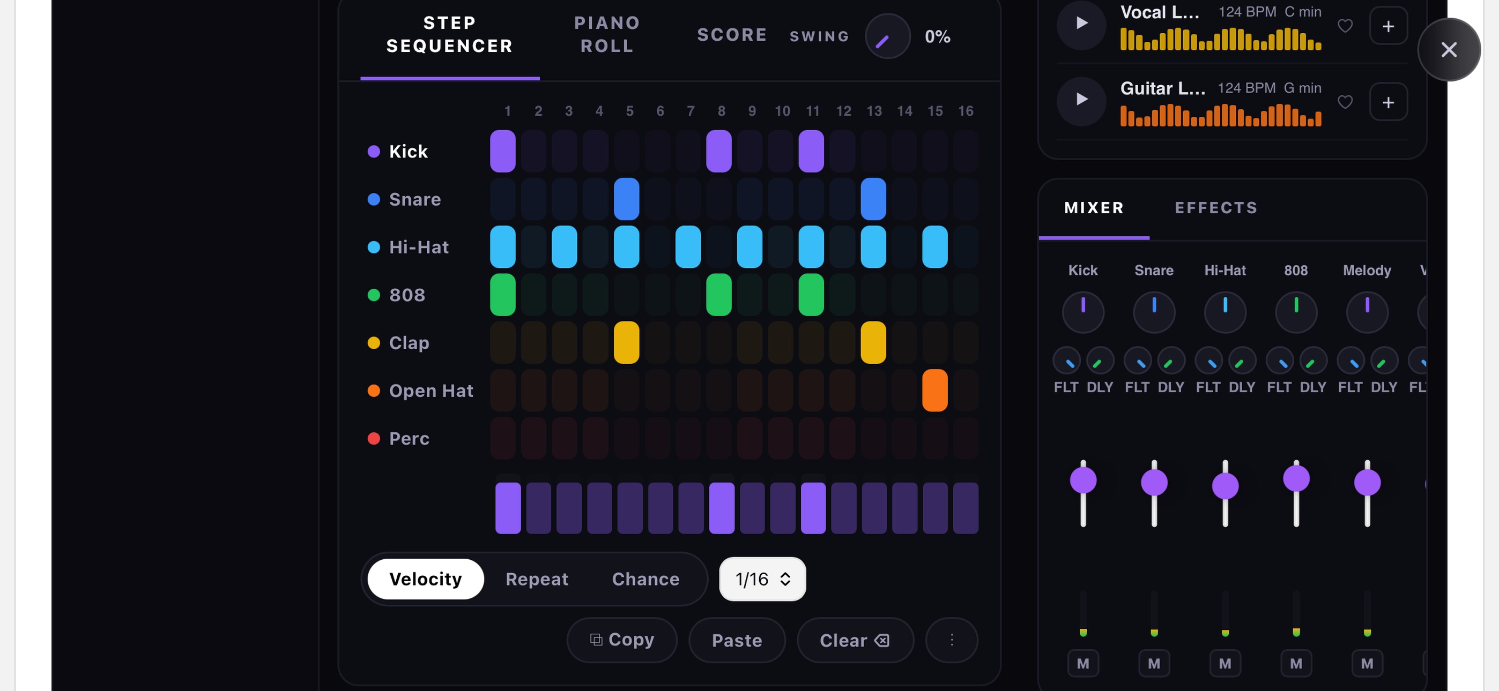Toggle Open Hat step 15 off
The width and height of the screenshot is (1499, 691).
(x=934, y=390)
